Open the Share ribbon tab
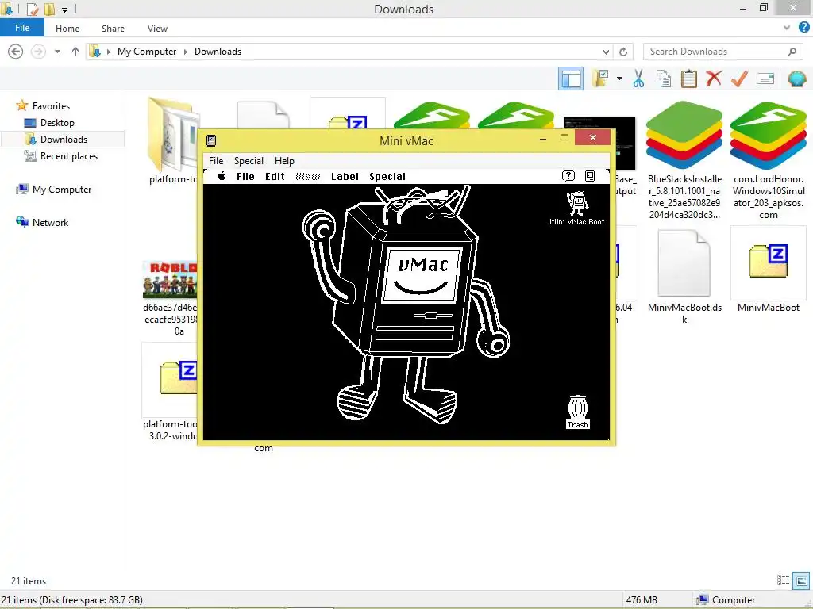The height and width of the screenshot is (609, 813). (113, 29)
